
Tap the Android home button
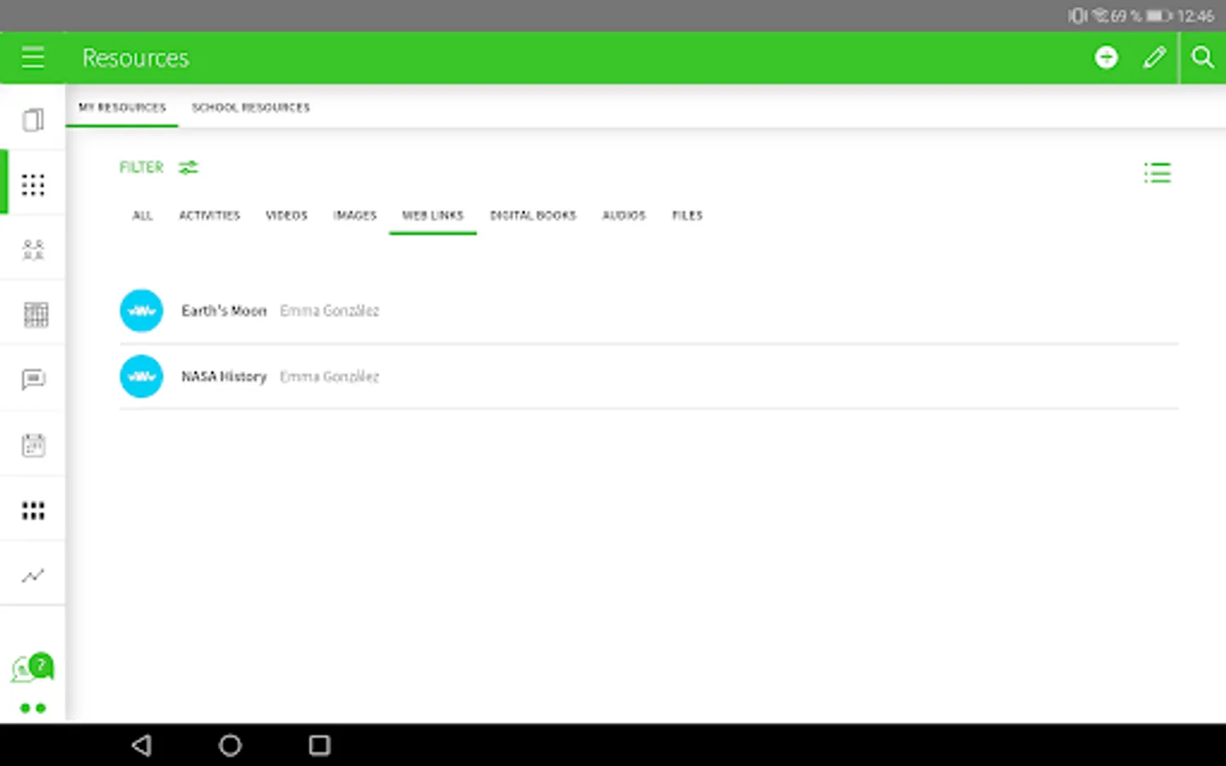pyautogui.click(x=230, y=746)
